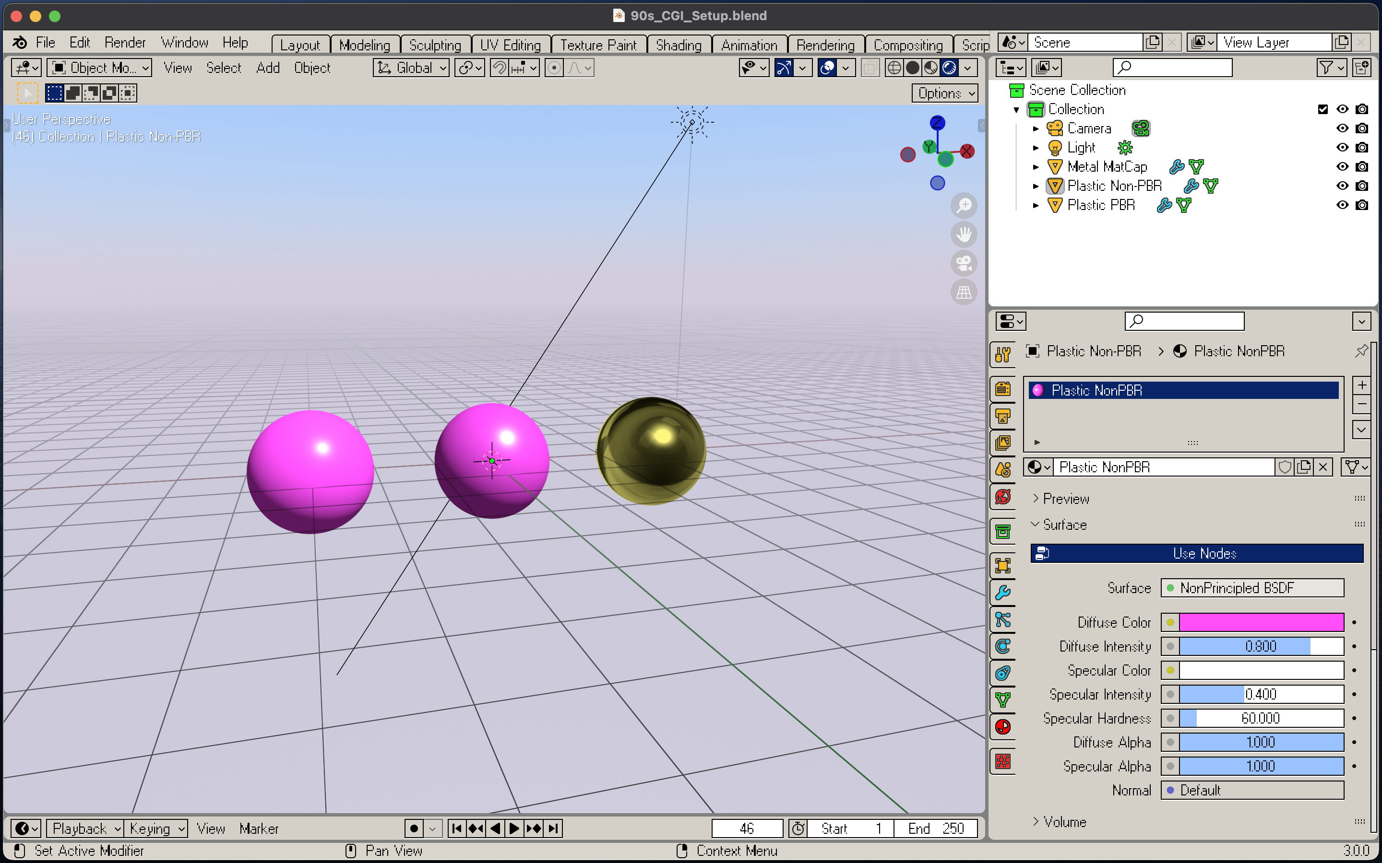The image size is (1382, 863).
Task: Switch perspective/orthographic with grid gizmo
Action: 964,293
